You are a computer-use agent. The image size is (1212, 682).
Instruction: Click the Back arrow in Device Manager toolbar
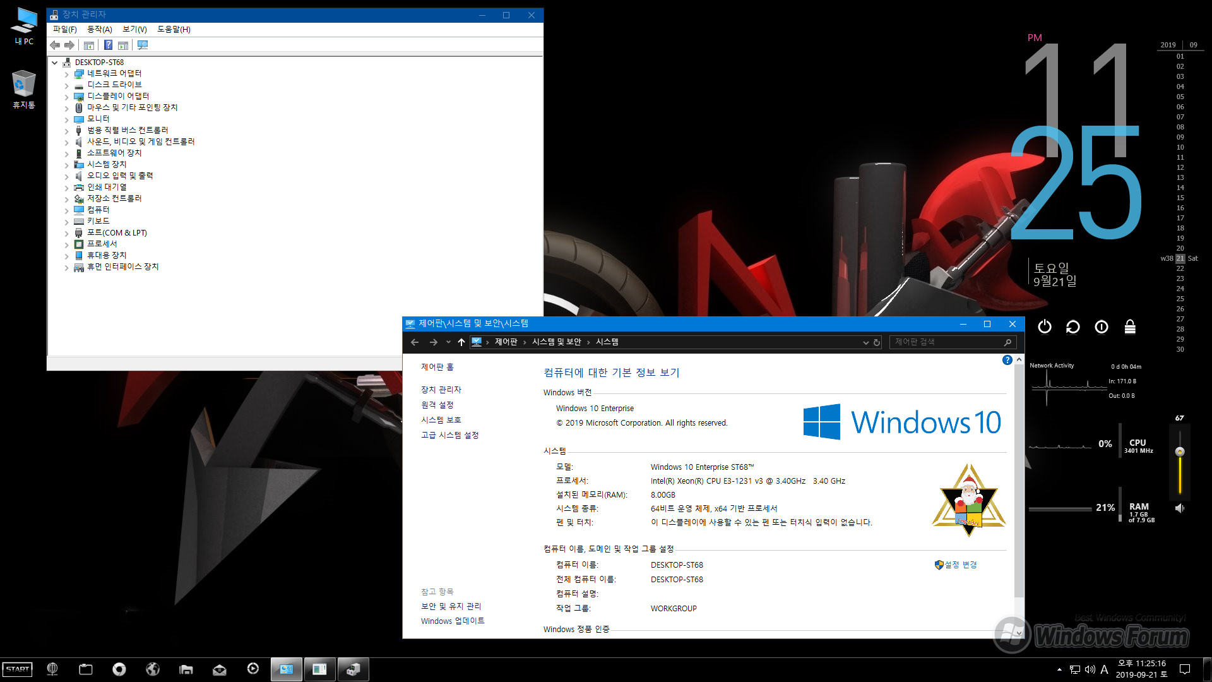point(55,45)
